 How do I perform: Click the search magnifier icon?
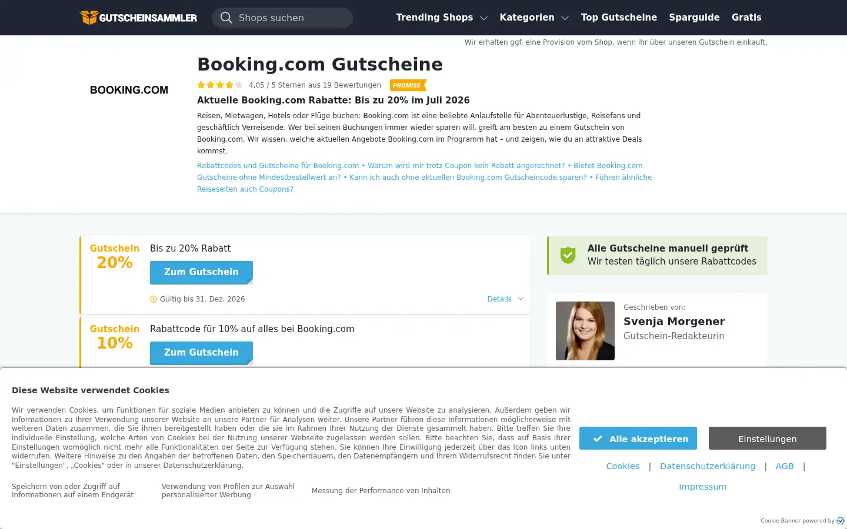(226, 18)
